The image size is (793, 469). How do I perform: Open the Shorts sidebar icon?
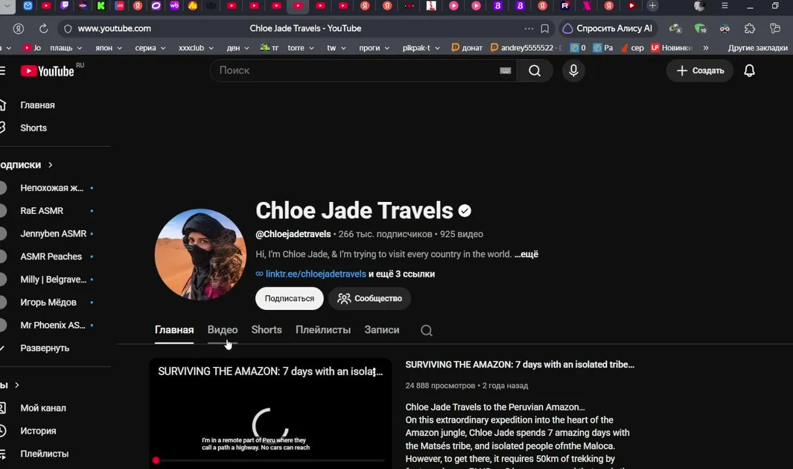pyautogui.click(x=2, y=128)
